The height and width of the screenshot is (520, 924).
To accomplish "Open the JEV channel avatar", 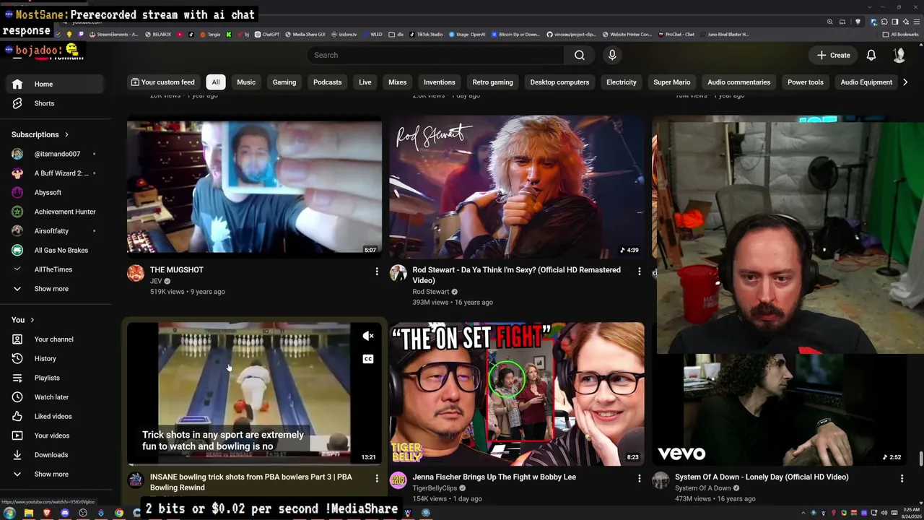I will coord(136,273).
